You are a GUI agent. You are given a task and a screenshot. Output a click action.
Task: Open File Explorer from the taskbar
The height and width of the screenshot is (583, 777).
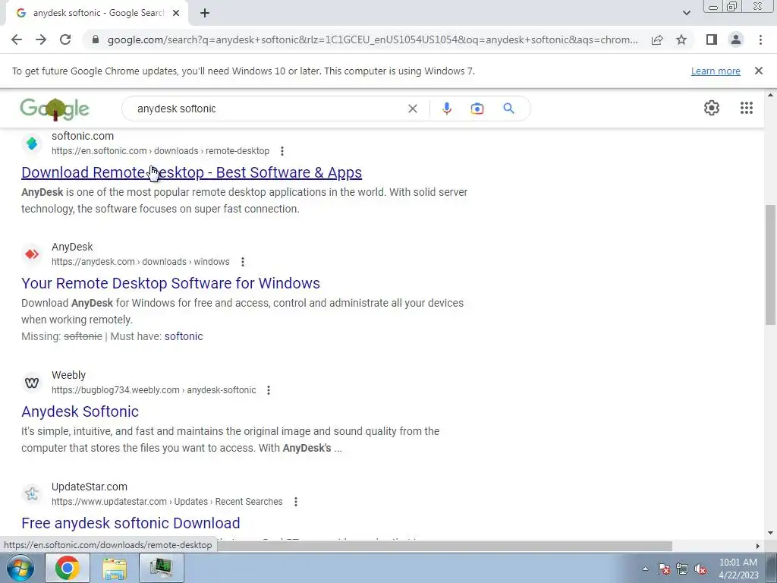(115, 568)
